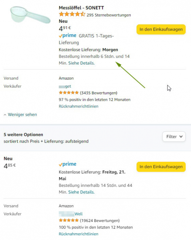
Task: Click the prime logo on the second offer
Action: 68,164
